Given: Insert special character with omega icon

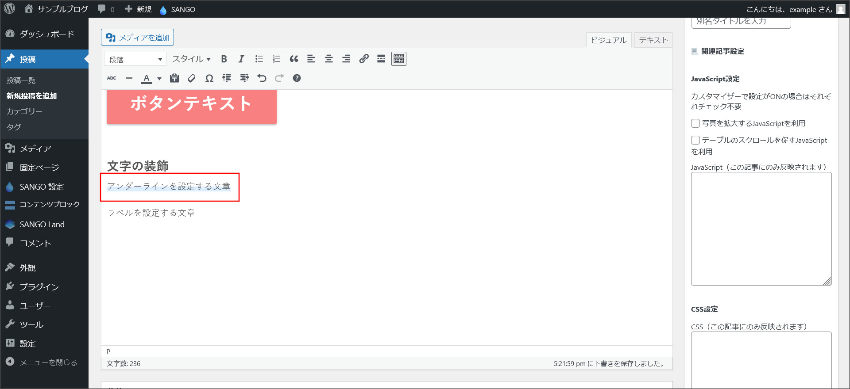Looking at the screenshot, I should 209,78.
